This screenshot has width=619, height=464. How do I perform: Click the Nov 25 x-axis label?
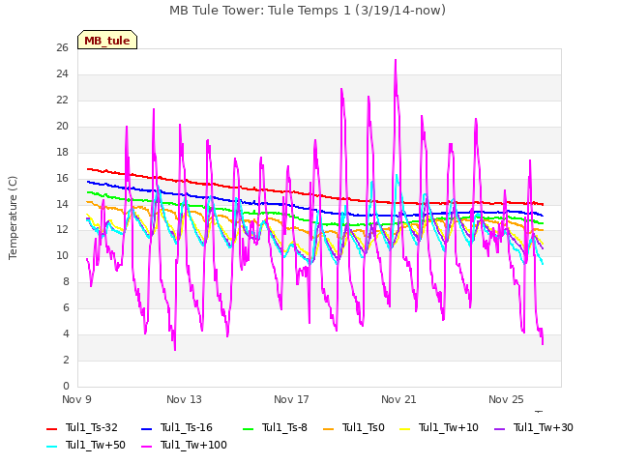[506, 399]
